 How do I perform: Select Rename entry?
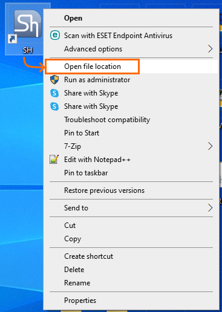77,283
